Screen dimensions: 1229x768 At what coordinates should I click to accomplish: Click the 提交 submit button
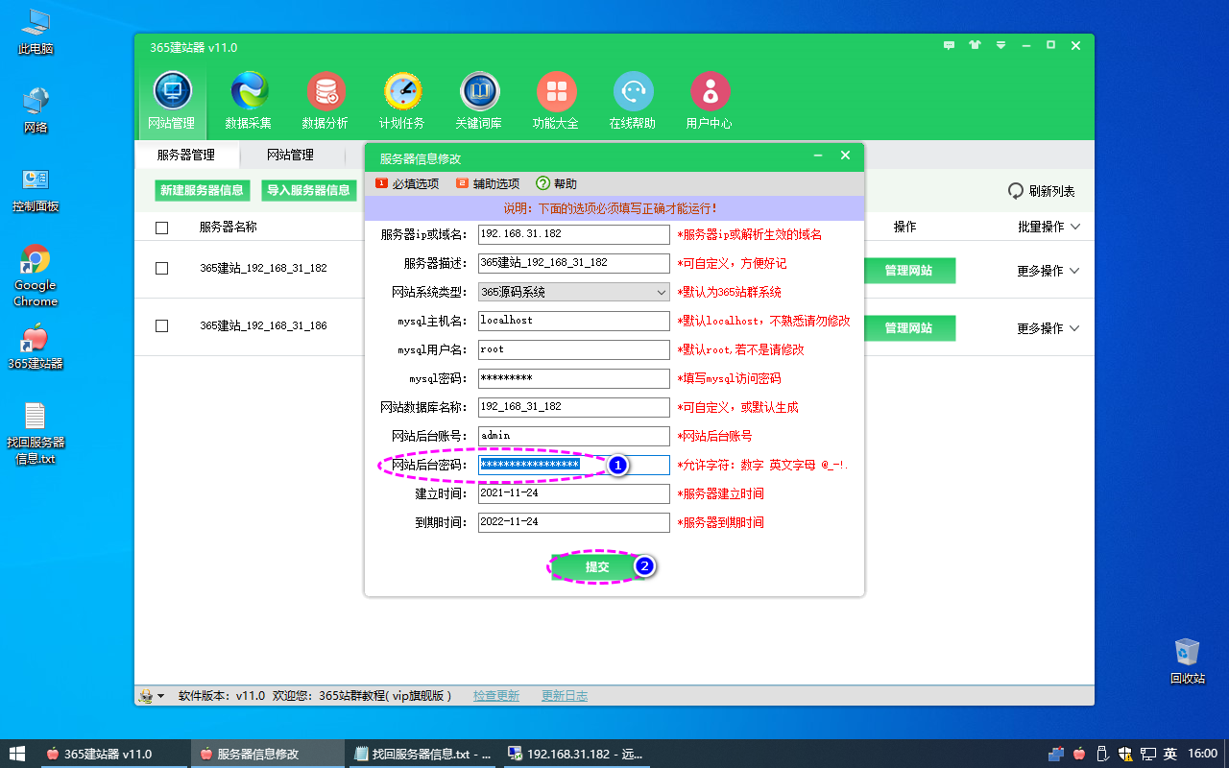[x=597, y=567]
